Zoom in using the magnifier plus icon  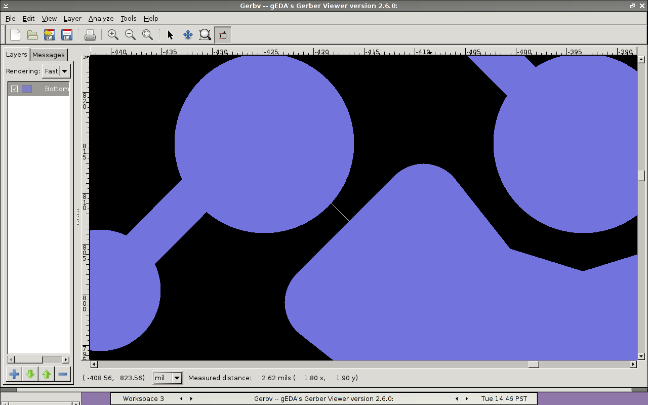point(113,35)
